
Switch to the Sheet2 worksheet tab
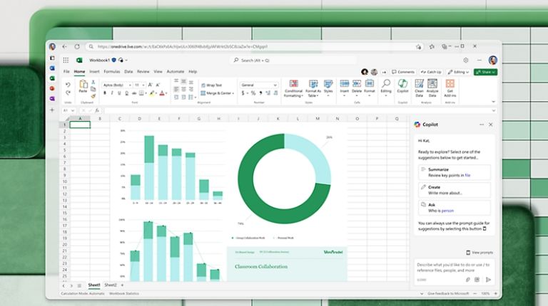tap(111, 285)
